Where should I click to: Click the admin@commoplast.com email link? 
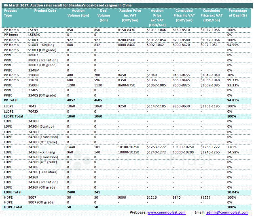(x=227, y=212)
